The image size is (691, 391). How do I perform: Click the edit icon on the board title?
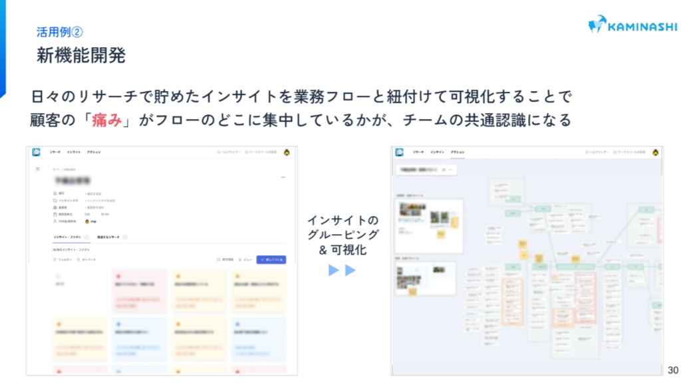coord(444,170)
